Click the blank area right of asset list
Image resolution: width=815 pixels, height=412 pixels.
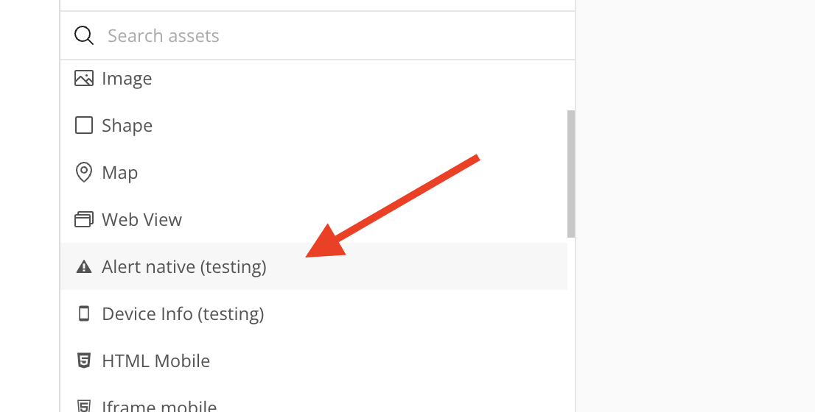[x=694, y=206]
